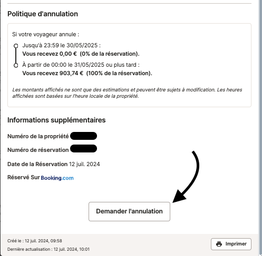Click the Booking.com logo
262x256 pixels.
point(57,178)
